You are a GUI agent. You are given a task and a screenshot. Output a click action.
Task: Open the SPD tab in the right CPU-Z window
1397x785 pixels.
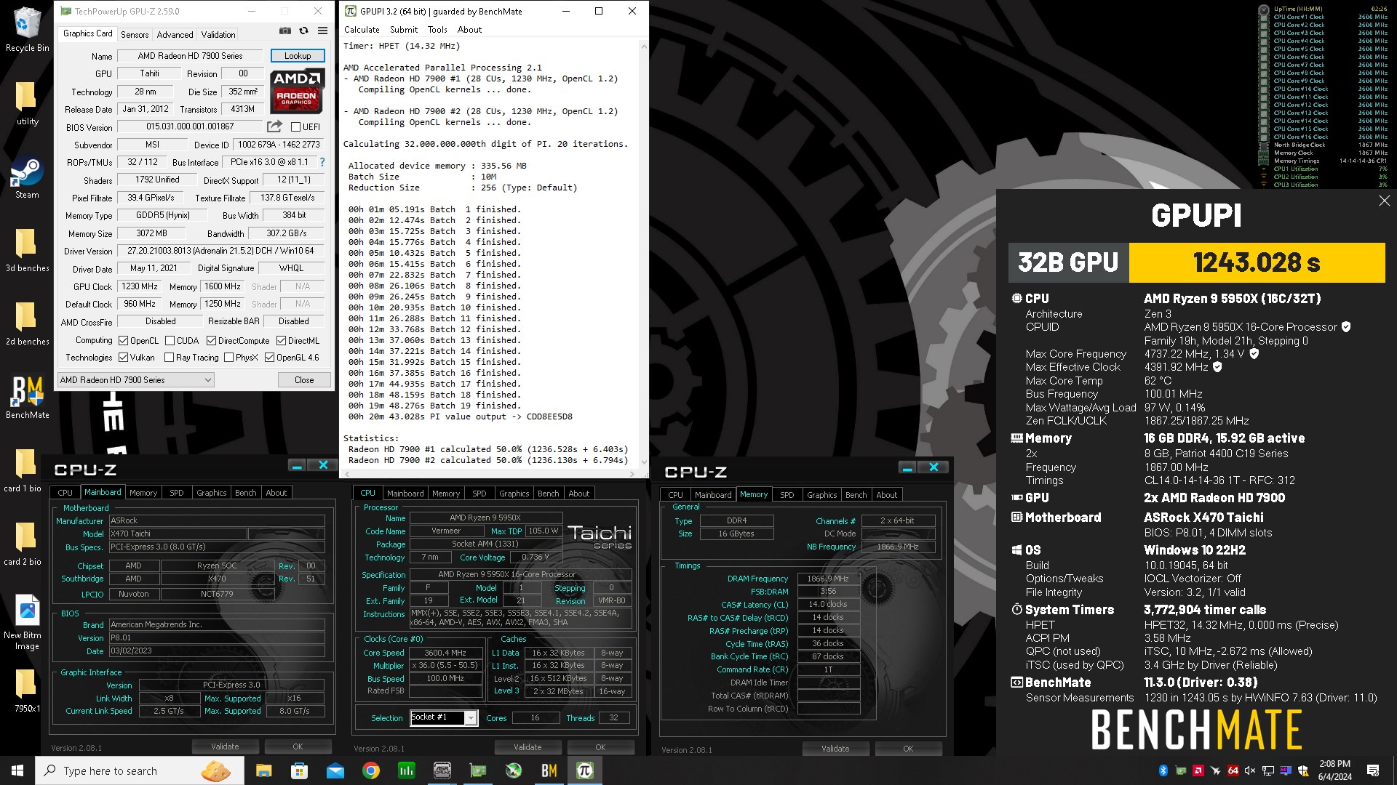(x=787, y=494)
